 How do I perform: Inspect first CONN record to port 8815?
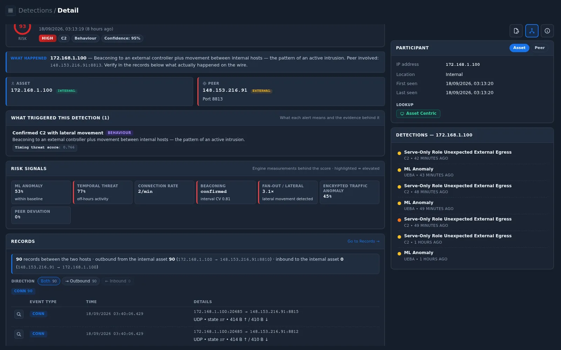19,314
